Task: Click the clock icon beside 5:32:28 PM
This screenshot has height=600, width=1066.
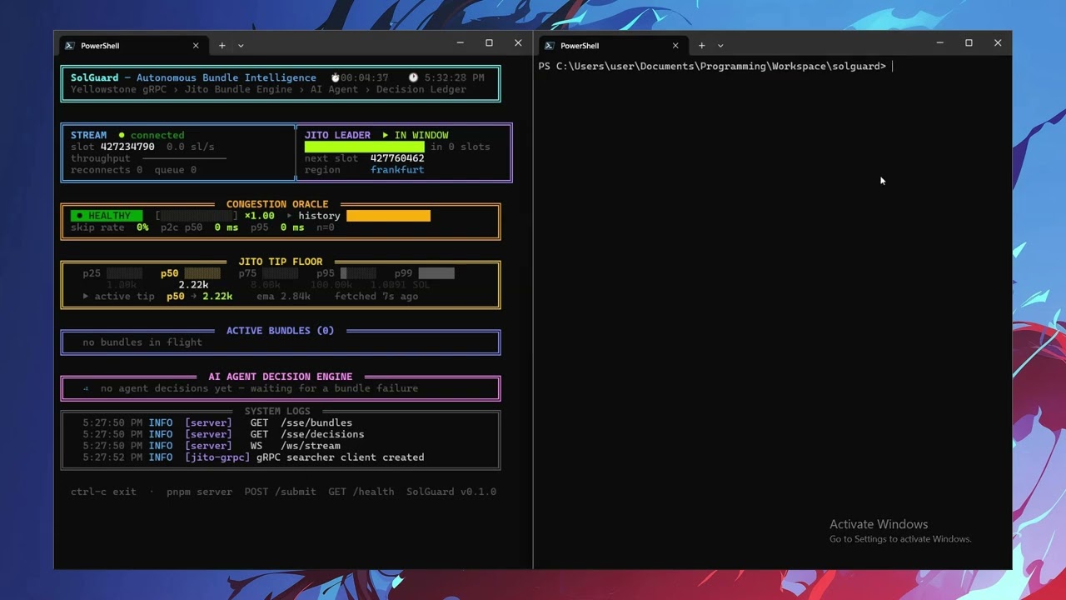Action: [x=413, y=77]
